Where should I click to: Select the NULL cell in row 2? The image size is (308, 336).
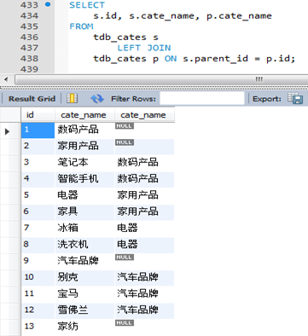click(x=144, y=147)
